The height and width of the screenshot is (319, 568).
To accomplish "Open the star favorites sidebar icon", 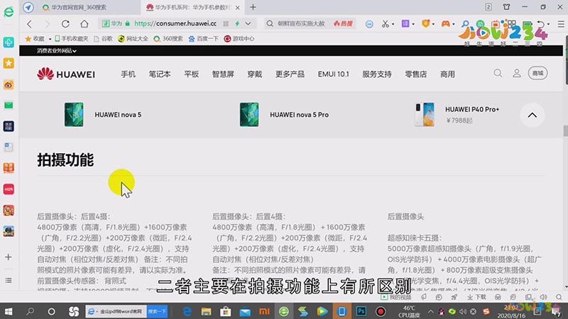I will [x=9, y=63].
